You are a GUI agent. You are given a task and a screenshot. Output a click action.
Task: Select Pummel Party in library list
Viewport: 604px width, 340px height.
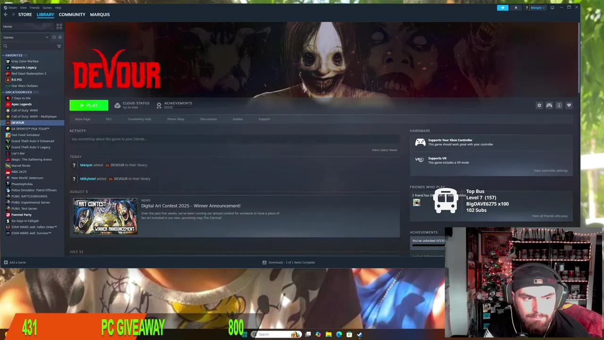(21, 215)
